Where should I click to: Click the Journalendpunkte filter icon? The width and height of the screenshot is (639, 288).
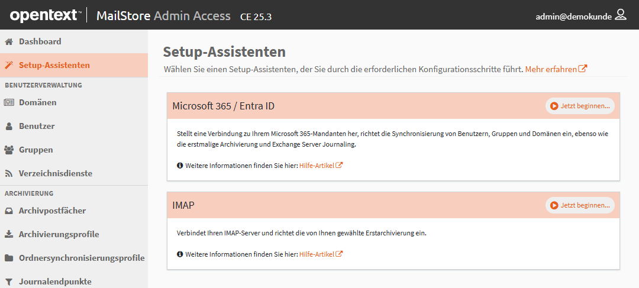coord(8,282)
